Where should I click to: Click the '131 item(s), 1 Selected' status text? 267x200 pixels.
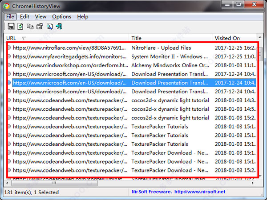32,192
